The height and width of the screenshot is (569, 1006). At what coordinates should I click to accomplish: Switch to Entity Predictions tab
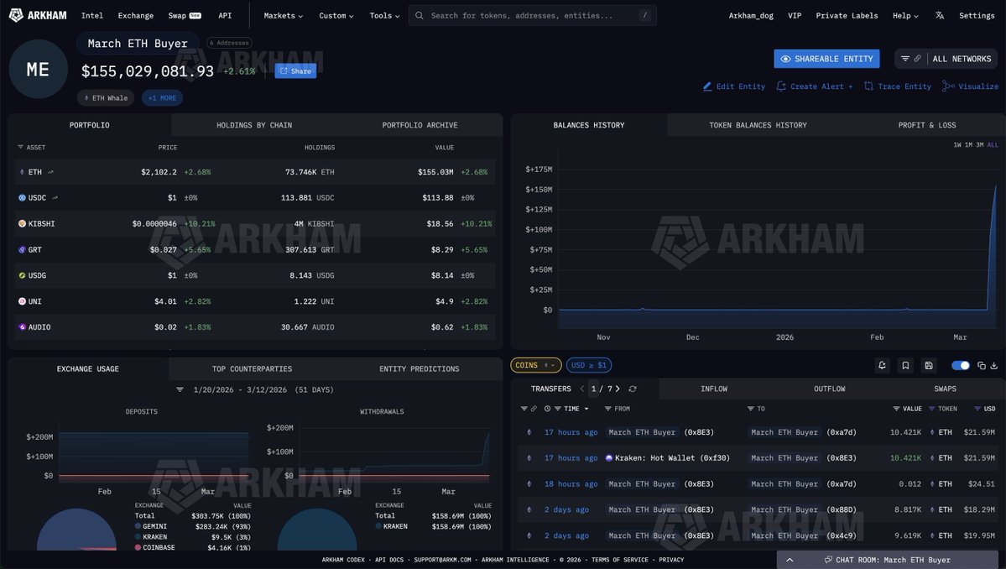click(x=419, y=369)
